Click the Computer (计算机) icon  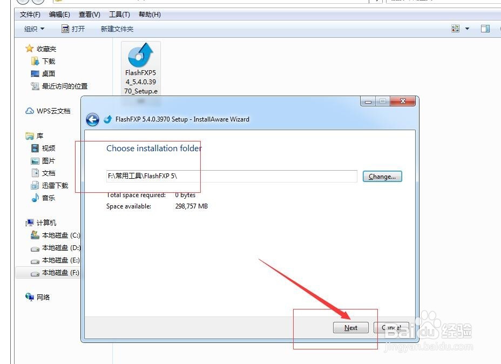click(29, 223)
